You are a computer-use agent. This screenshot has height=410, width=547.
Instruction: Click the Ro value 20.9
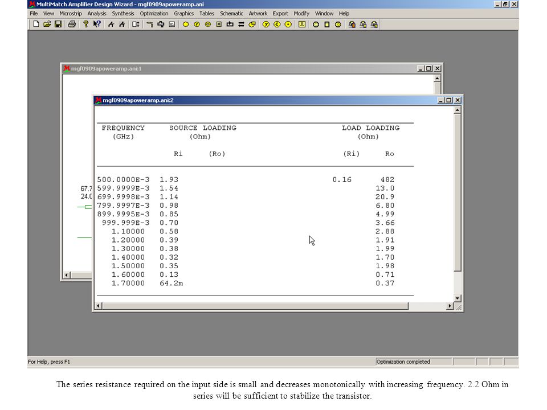coord(385,197)
